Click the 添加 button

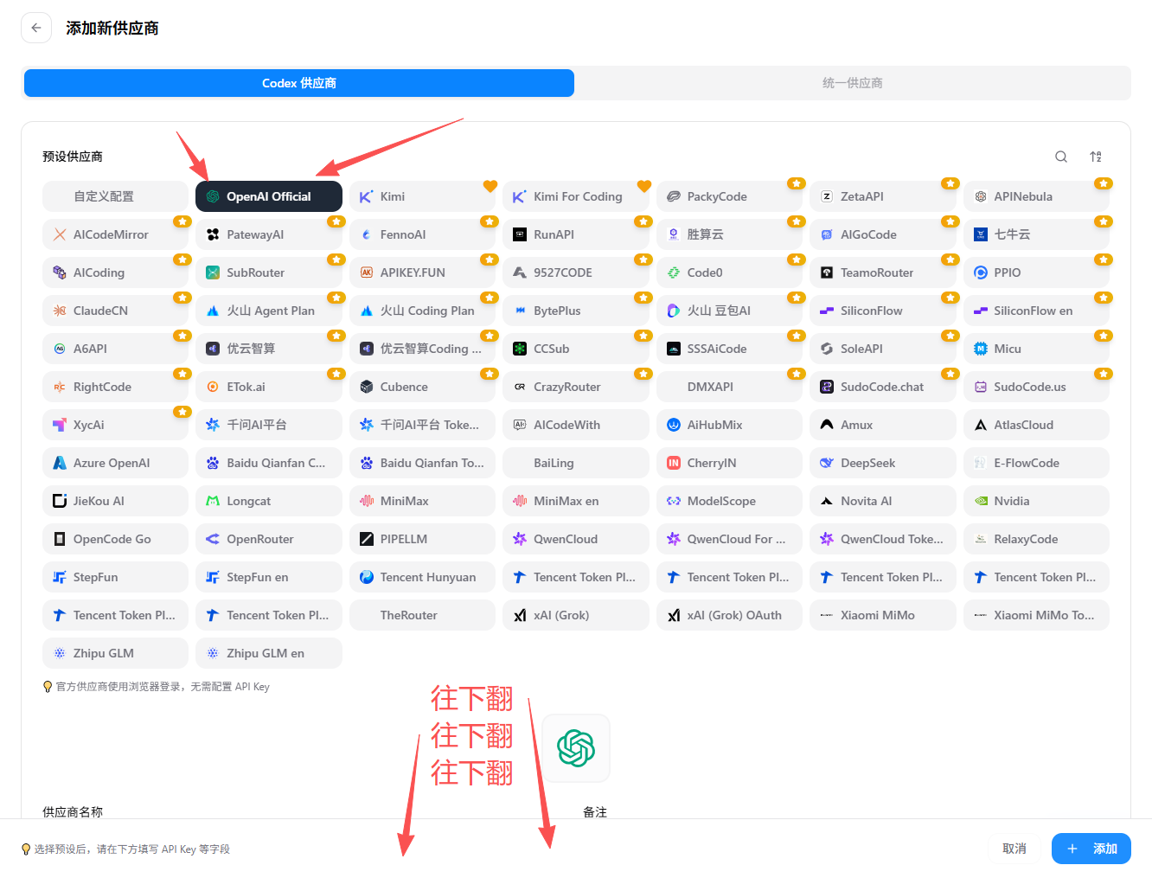[1091, 849]
